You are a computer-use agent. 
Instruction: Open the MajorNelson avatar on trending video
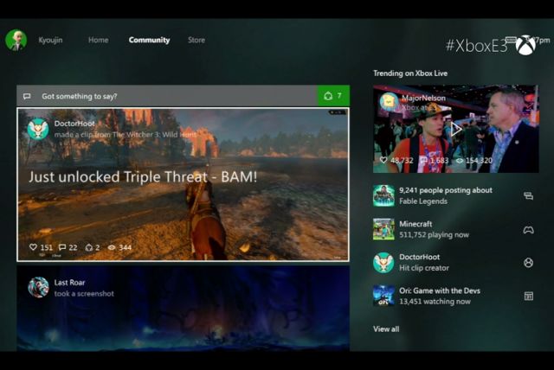[389, 102]
